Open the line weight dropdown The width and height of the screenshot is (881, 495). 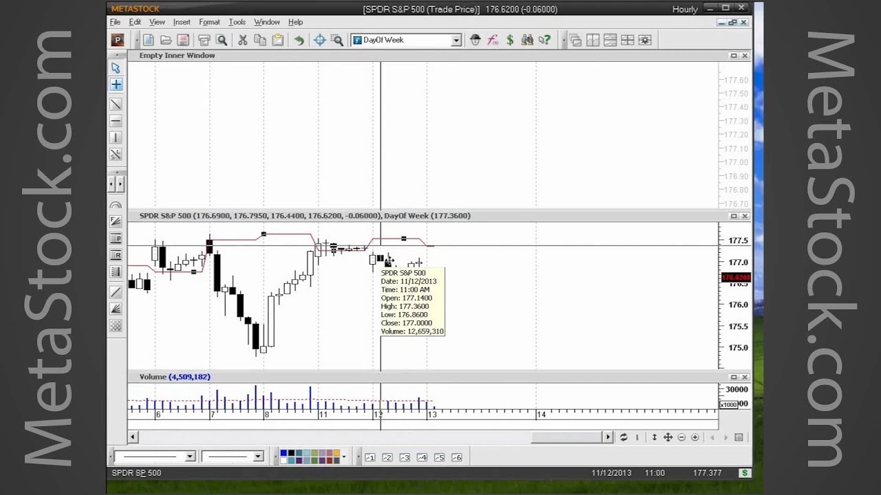[258, 456]
